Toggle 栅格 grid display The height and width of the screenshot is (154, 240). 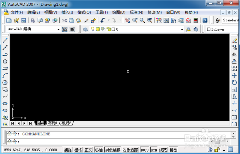point(78,150)
